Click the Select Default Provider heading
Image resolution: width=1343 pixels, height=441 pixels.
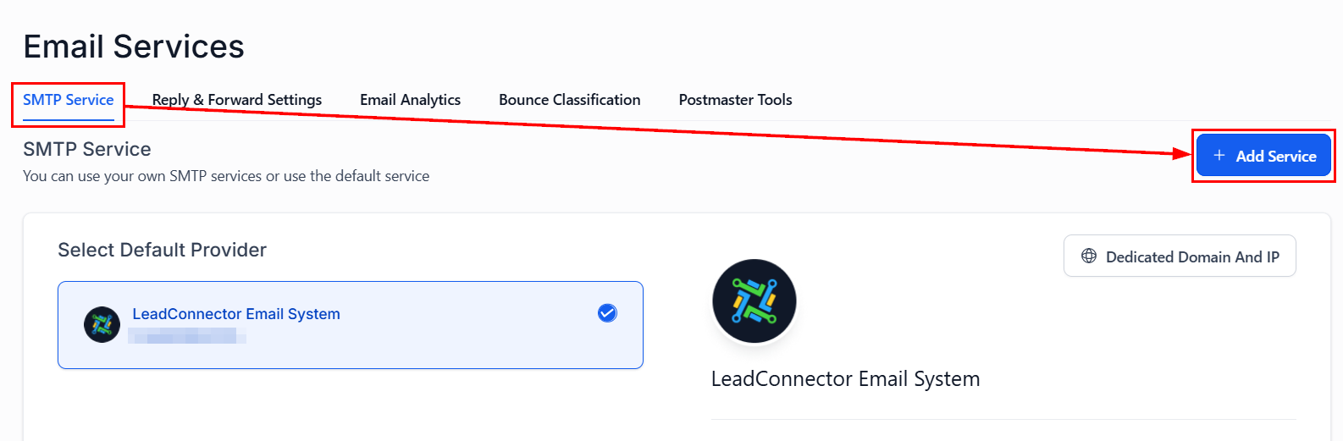coord(162,250)
